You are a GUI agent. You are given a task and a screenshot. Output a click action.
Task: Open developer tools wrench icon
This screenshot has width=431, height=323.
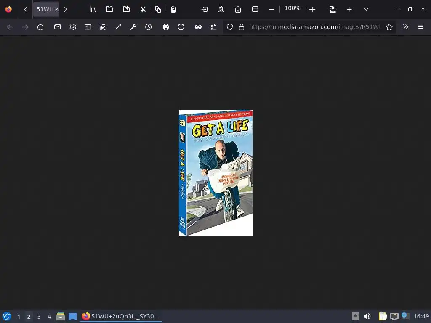pos(133,27)
